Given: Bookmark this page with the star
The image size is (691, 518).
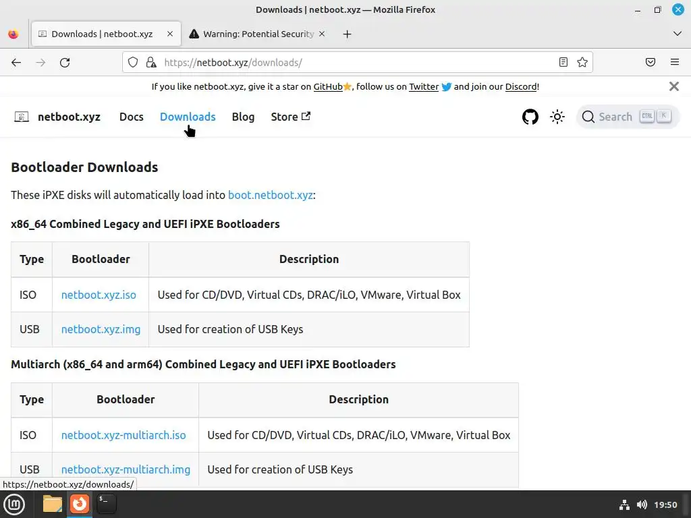Looking at the screenshot, I should [x=582, y=62].
